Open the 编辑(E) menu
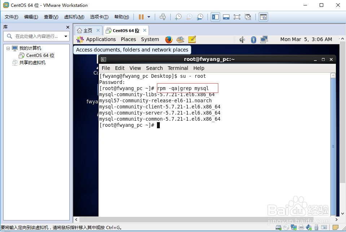The image size is (346, 232). click(31, 17)
